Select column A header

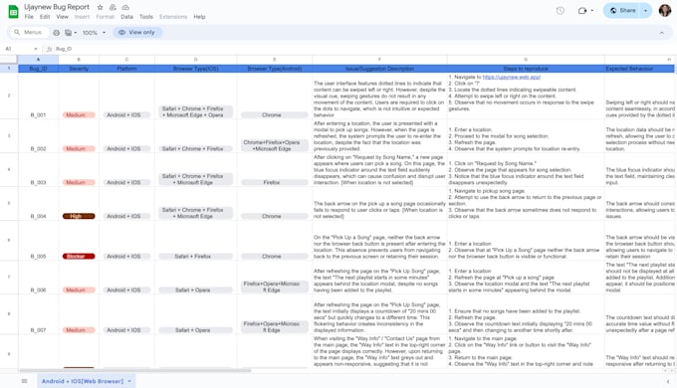38,60
